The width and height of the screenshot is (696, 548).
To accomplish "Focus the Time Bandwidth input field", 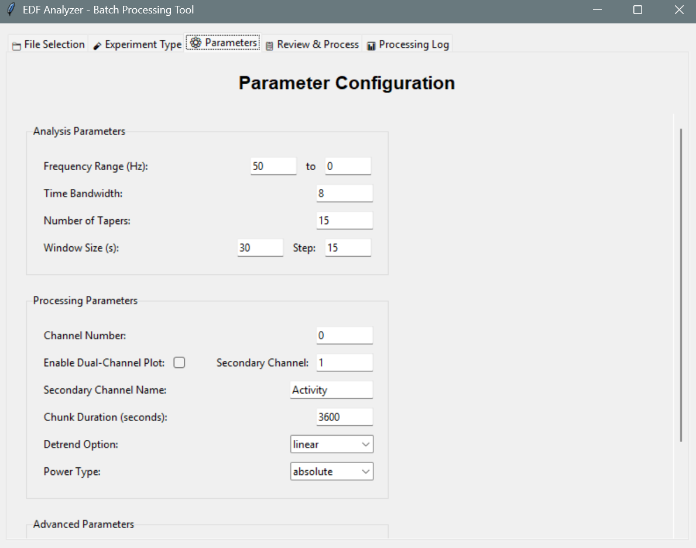I will [344, 193].
